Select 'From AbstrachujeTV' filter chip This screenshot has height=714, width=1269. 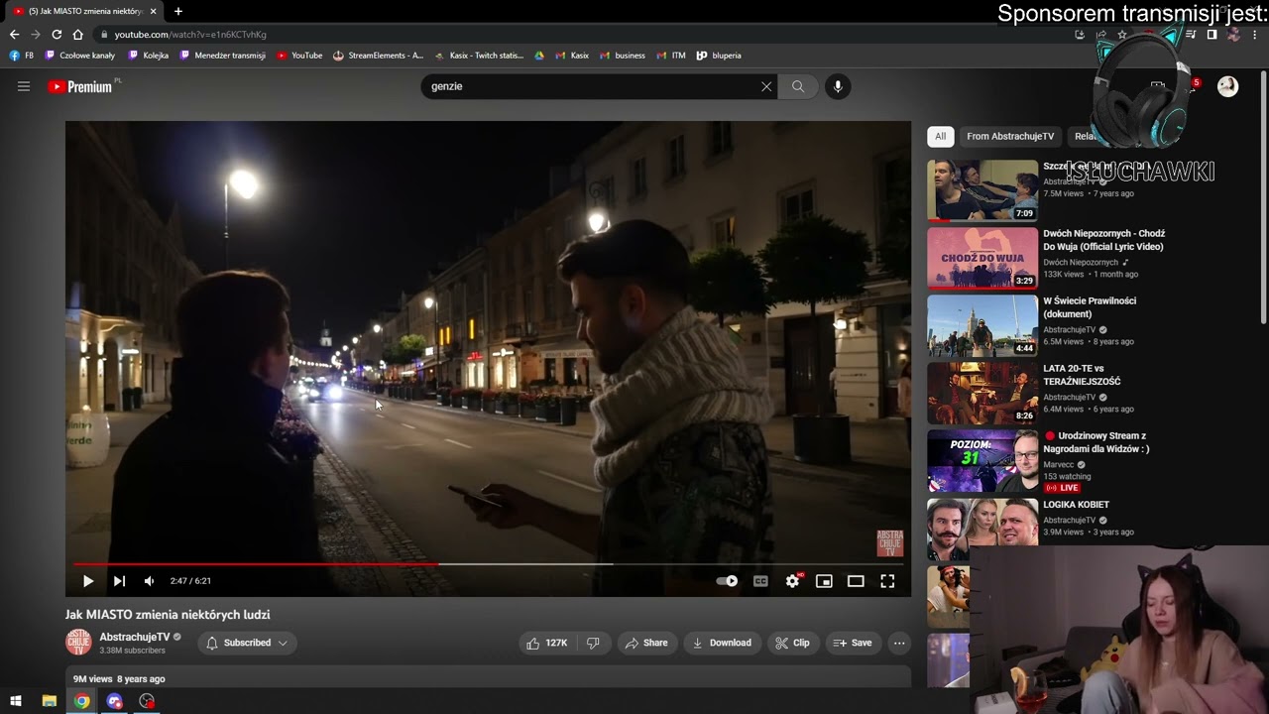[x=1010, y=136]
